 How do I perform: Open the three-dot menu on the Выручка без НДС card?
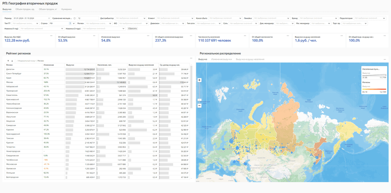click(x=51, y=36)
